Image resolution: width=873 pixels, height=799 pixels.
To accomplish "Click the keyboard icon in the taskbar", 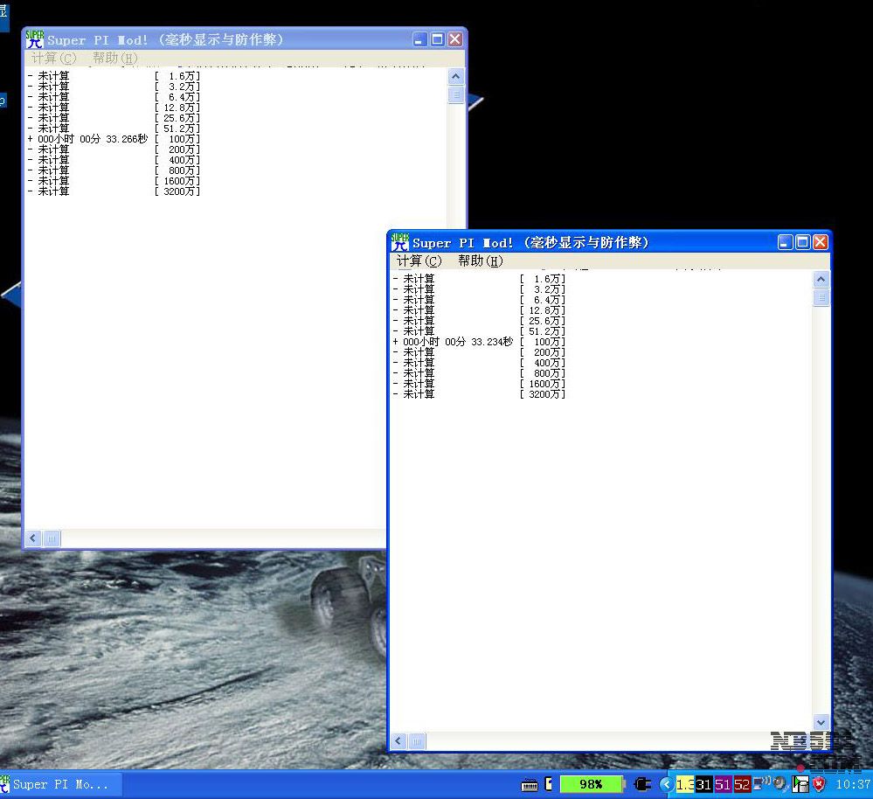I will click(x=530, y=784).
